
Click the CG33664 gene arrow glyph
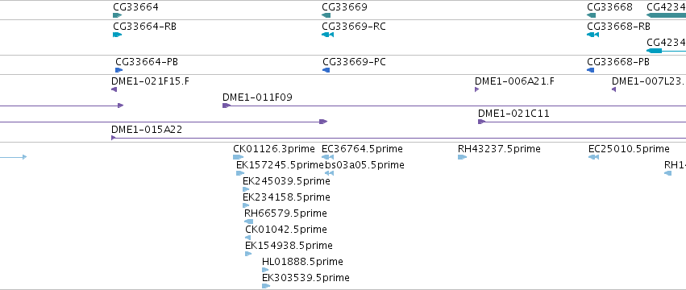[x=117, y=15]
